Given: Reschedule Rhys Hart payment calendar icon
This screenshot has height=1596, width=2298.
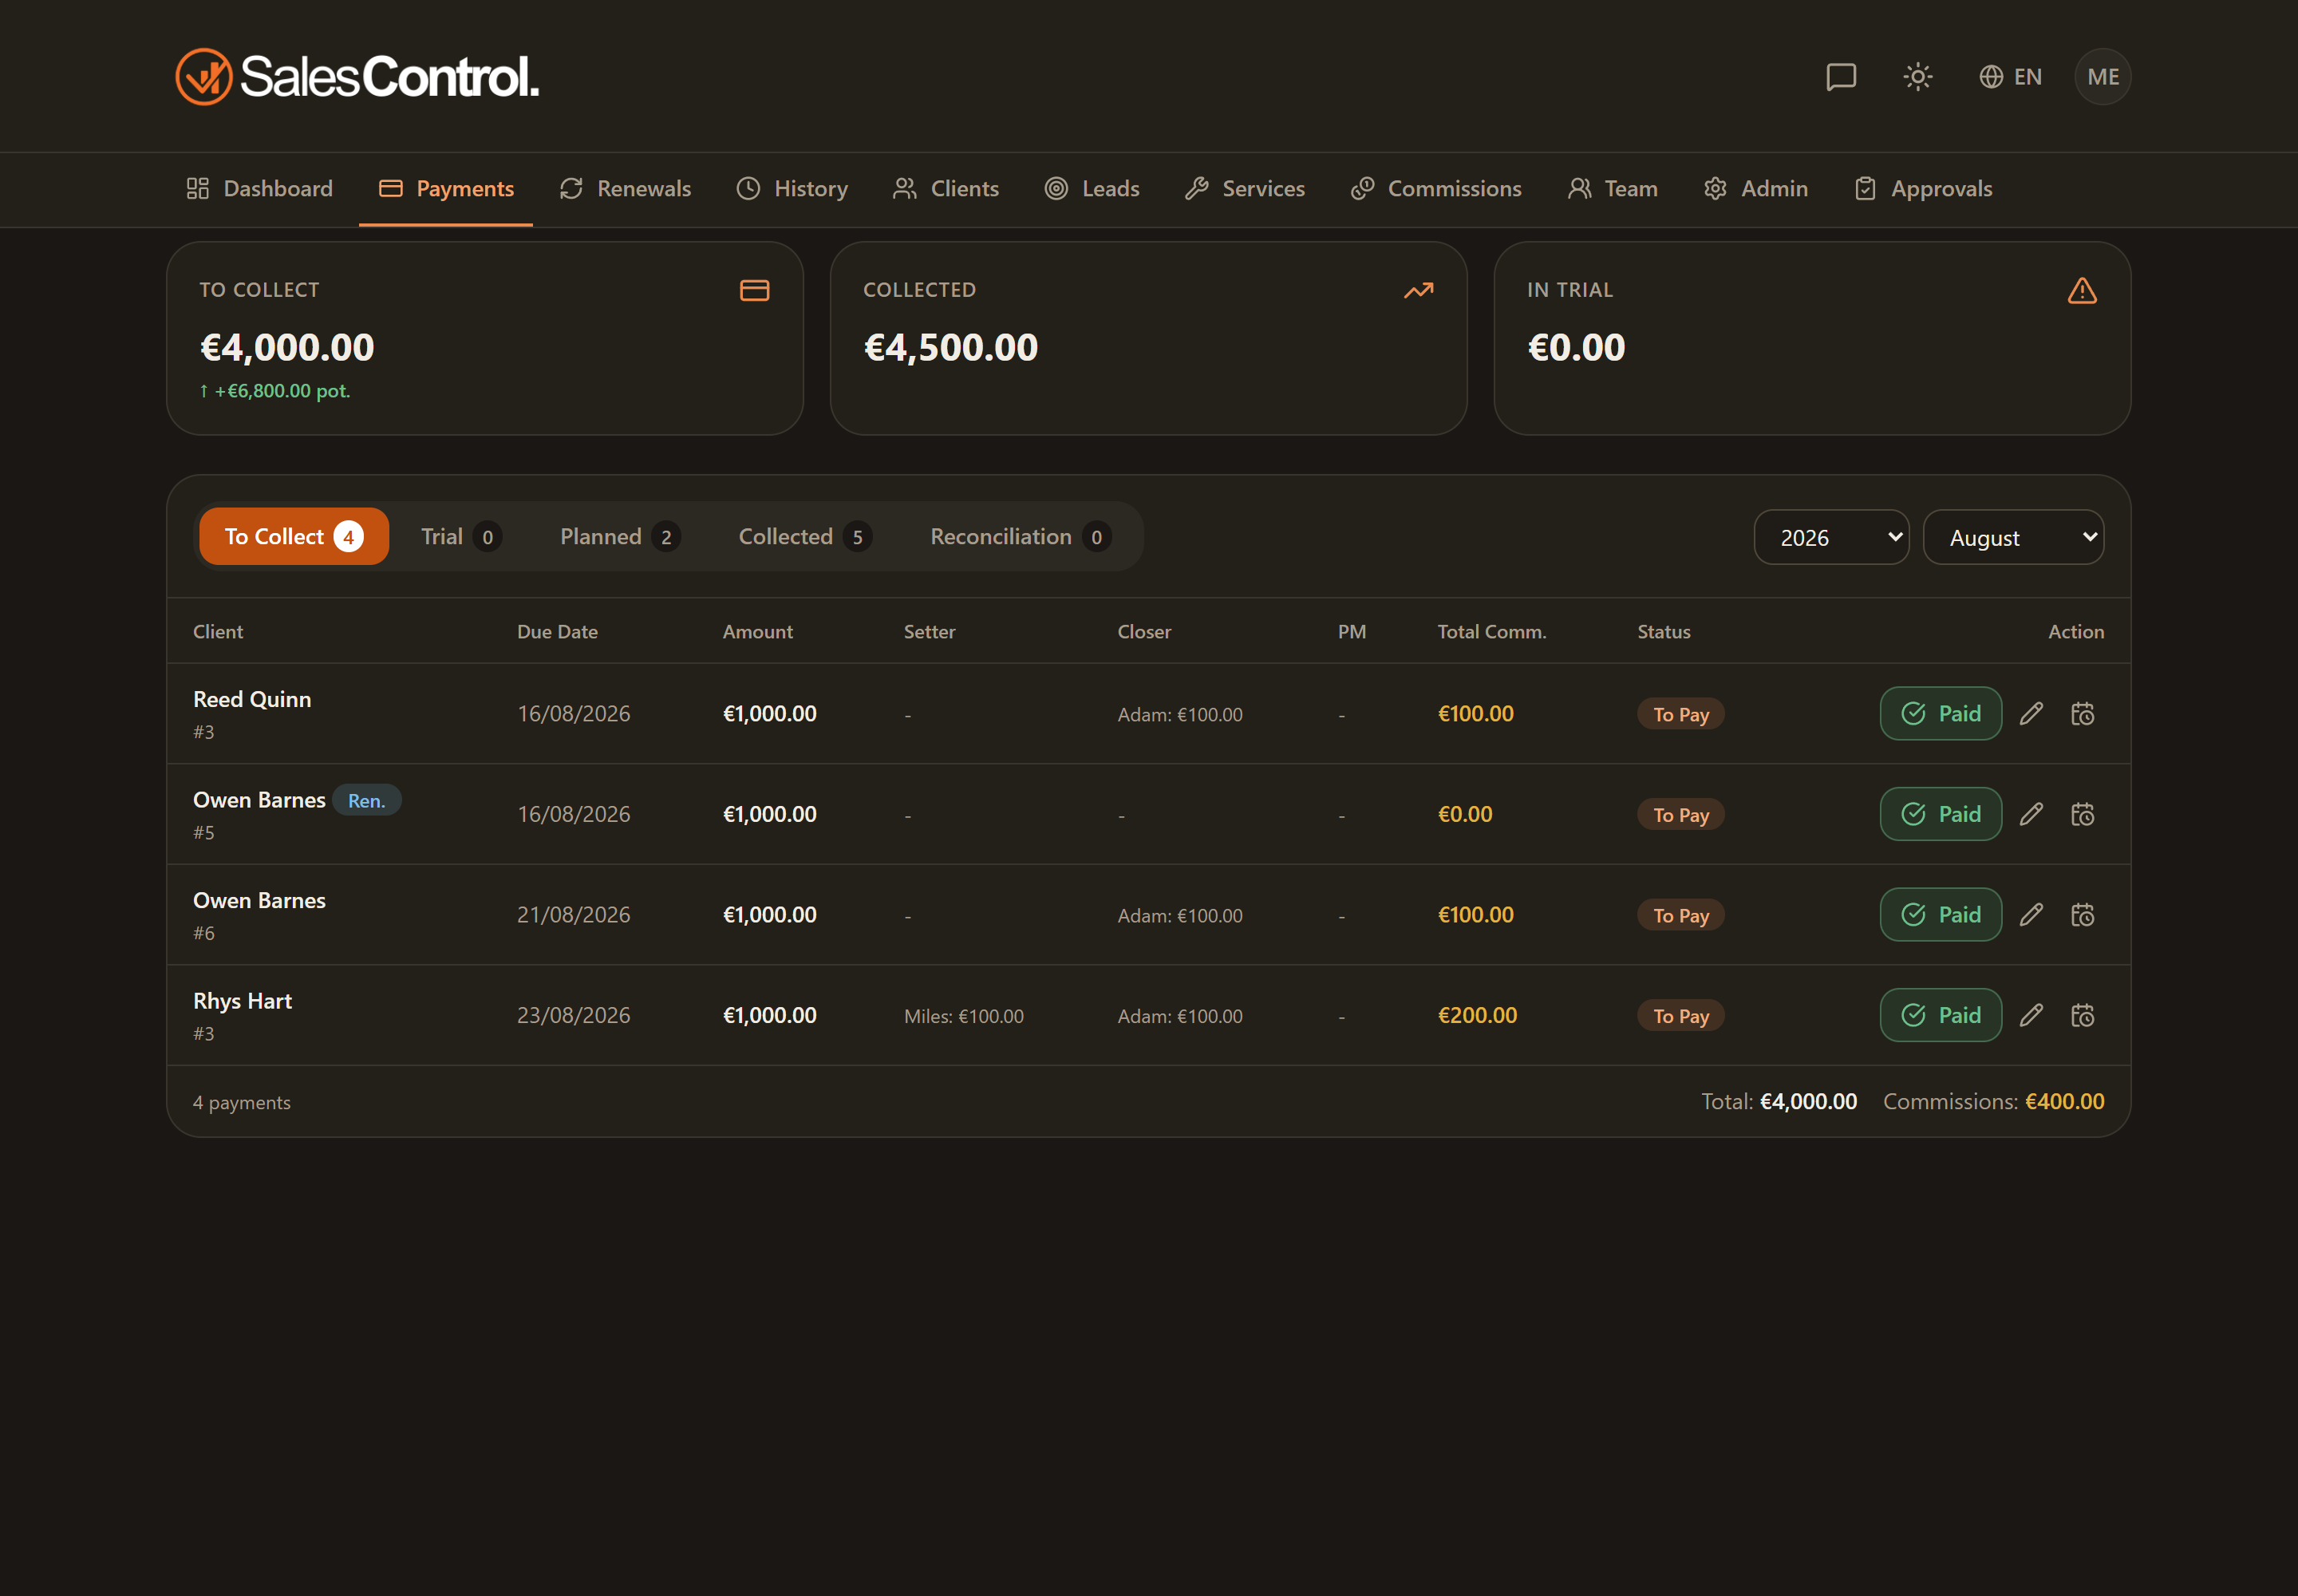Looking at the screenshot, I should click(x=2082, y=1016).
